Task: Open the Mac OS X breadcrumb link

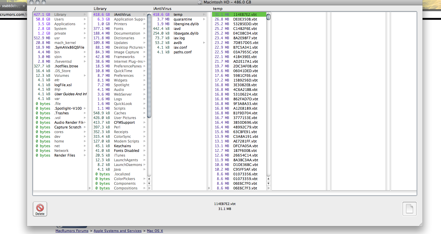Action: pos(155,231)
